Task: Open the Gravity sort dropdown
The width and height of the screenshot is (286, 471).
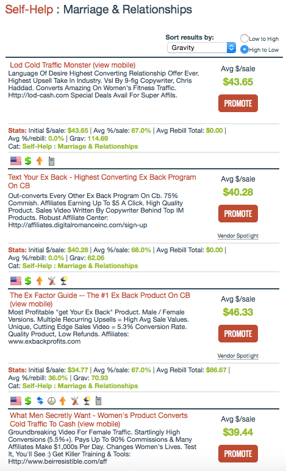Action: (x=201, y=48)
